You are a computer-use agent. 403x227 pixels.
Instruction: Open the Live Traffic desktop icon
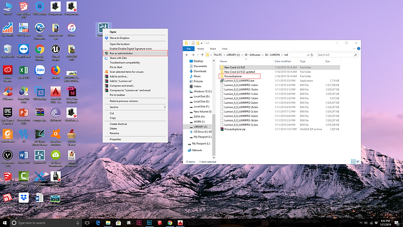coord(8,30)
